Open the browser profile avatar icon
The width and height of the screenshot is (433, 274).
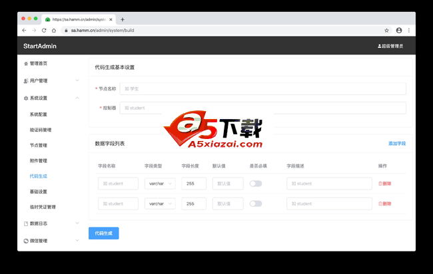[399, 31]
